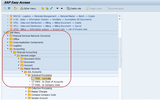Viewport: 160px width, 100px height.
Task: Click the star icon beside VF11
Action: pyautogui.click(x=11, y=26)
